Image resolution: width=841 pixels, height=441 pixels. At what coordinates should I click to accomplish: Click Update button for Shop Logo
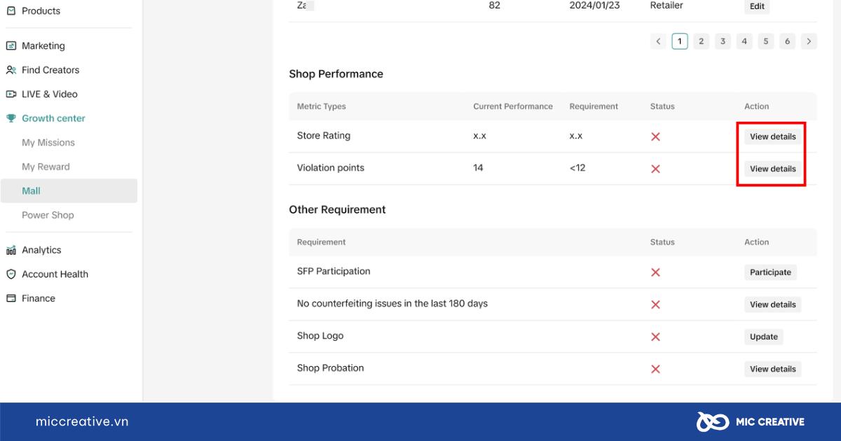pos(764,337)
